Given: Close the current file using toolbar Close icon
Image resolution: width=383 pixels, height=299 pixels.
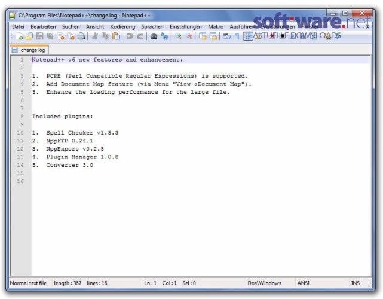Looking at the screenshot, I should coord(60,36).
